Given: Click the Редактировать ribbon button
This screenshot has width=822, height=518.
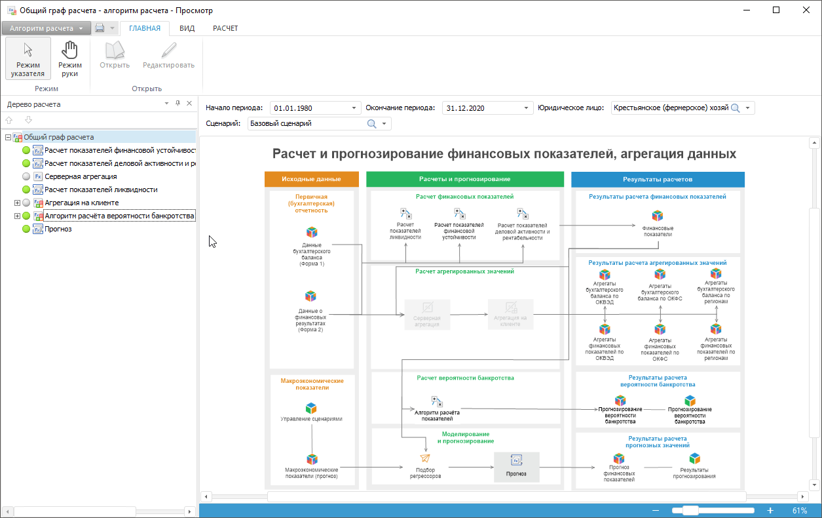Looking at the screenshot, I should 169,56.
